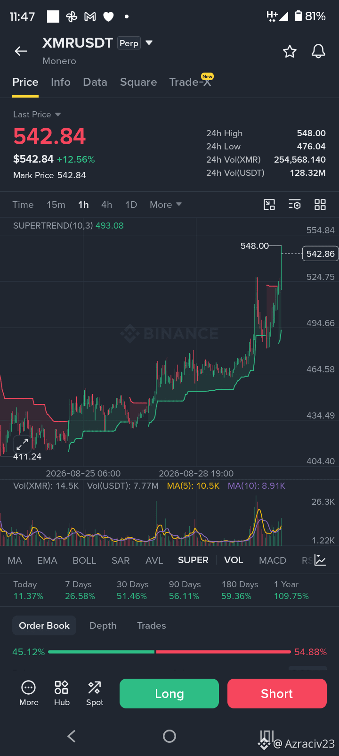
Task: Add XMRUSDT to favorites with star icon
Action: point(290,51)
